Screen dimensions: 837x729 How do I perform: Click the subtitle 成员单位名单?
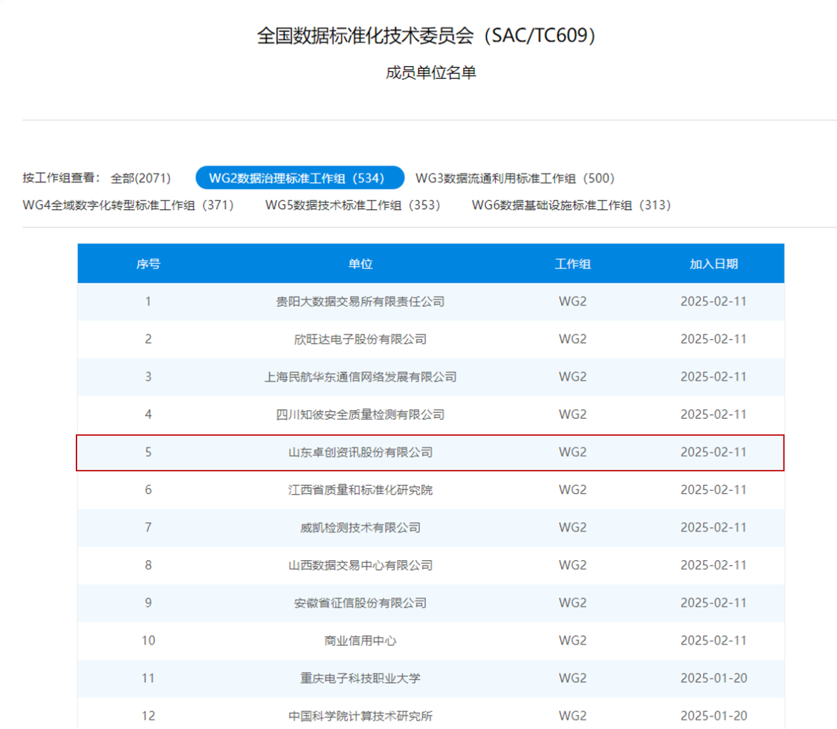pos(431,73)
